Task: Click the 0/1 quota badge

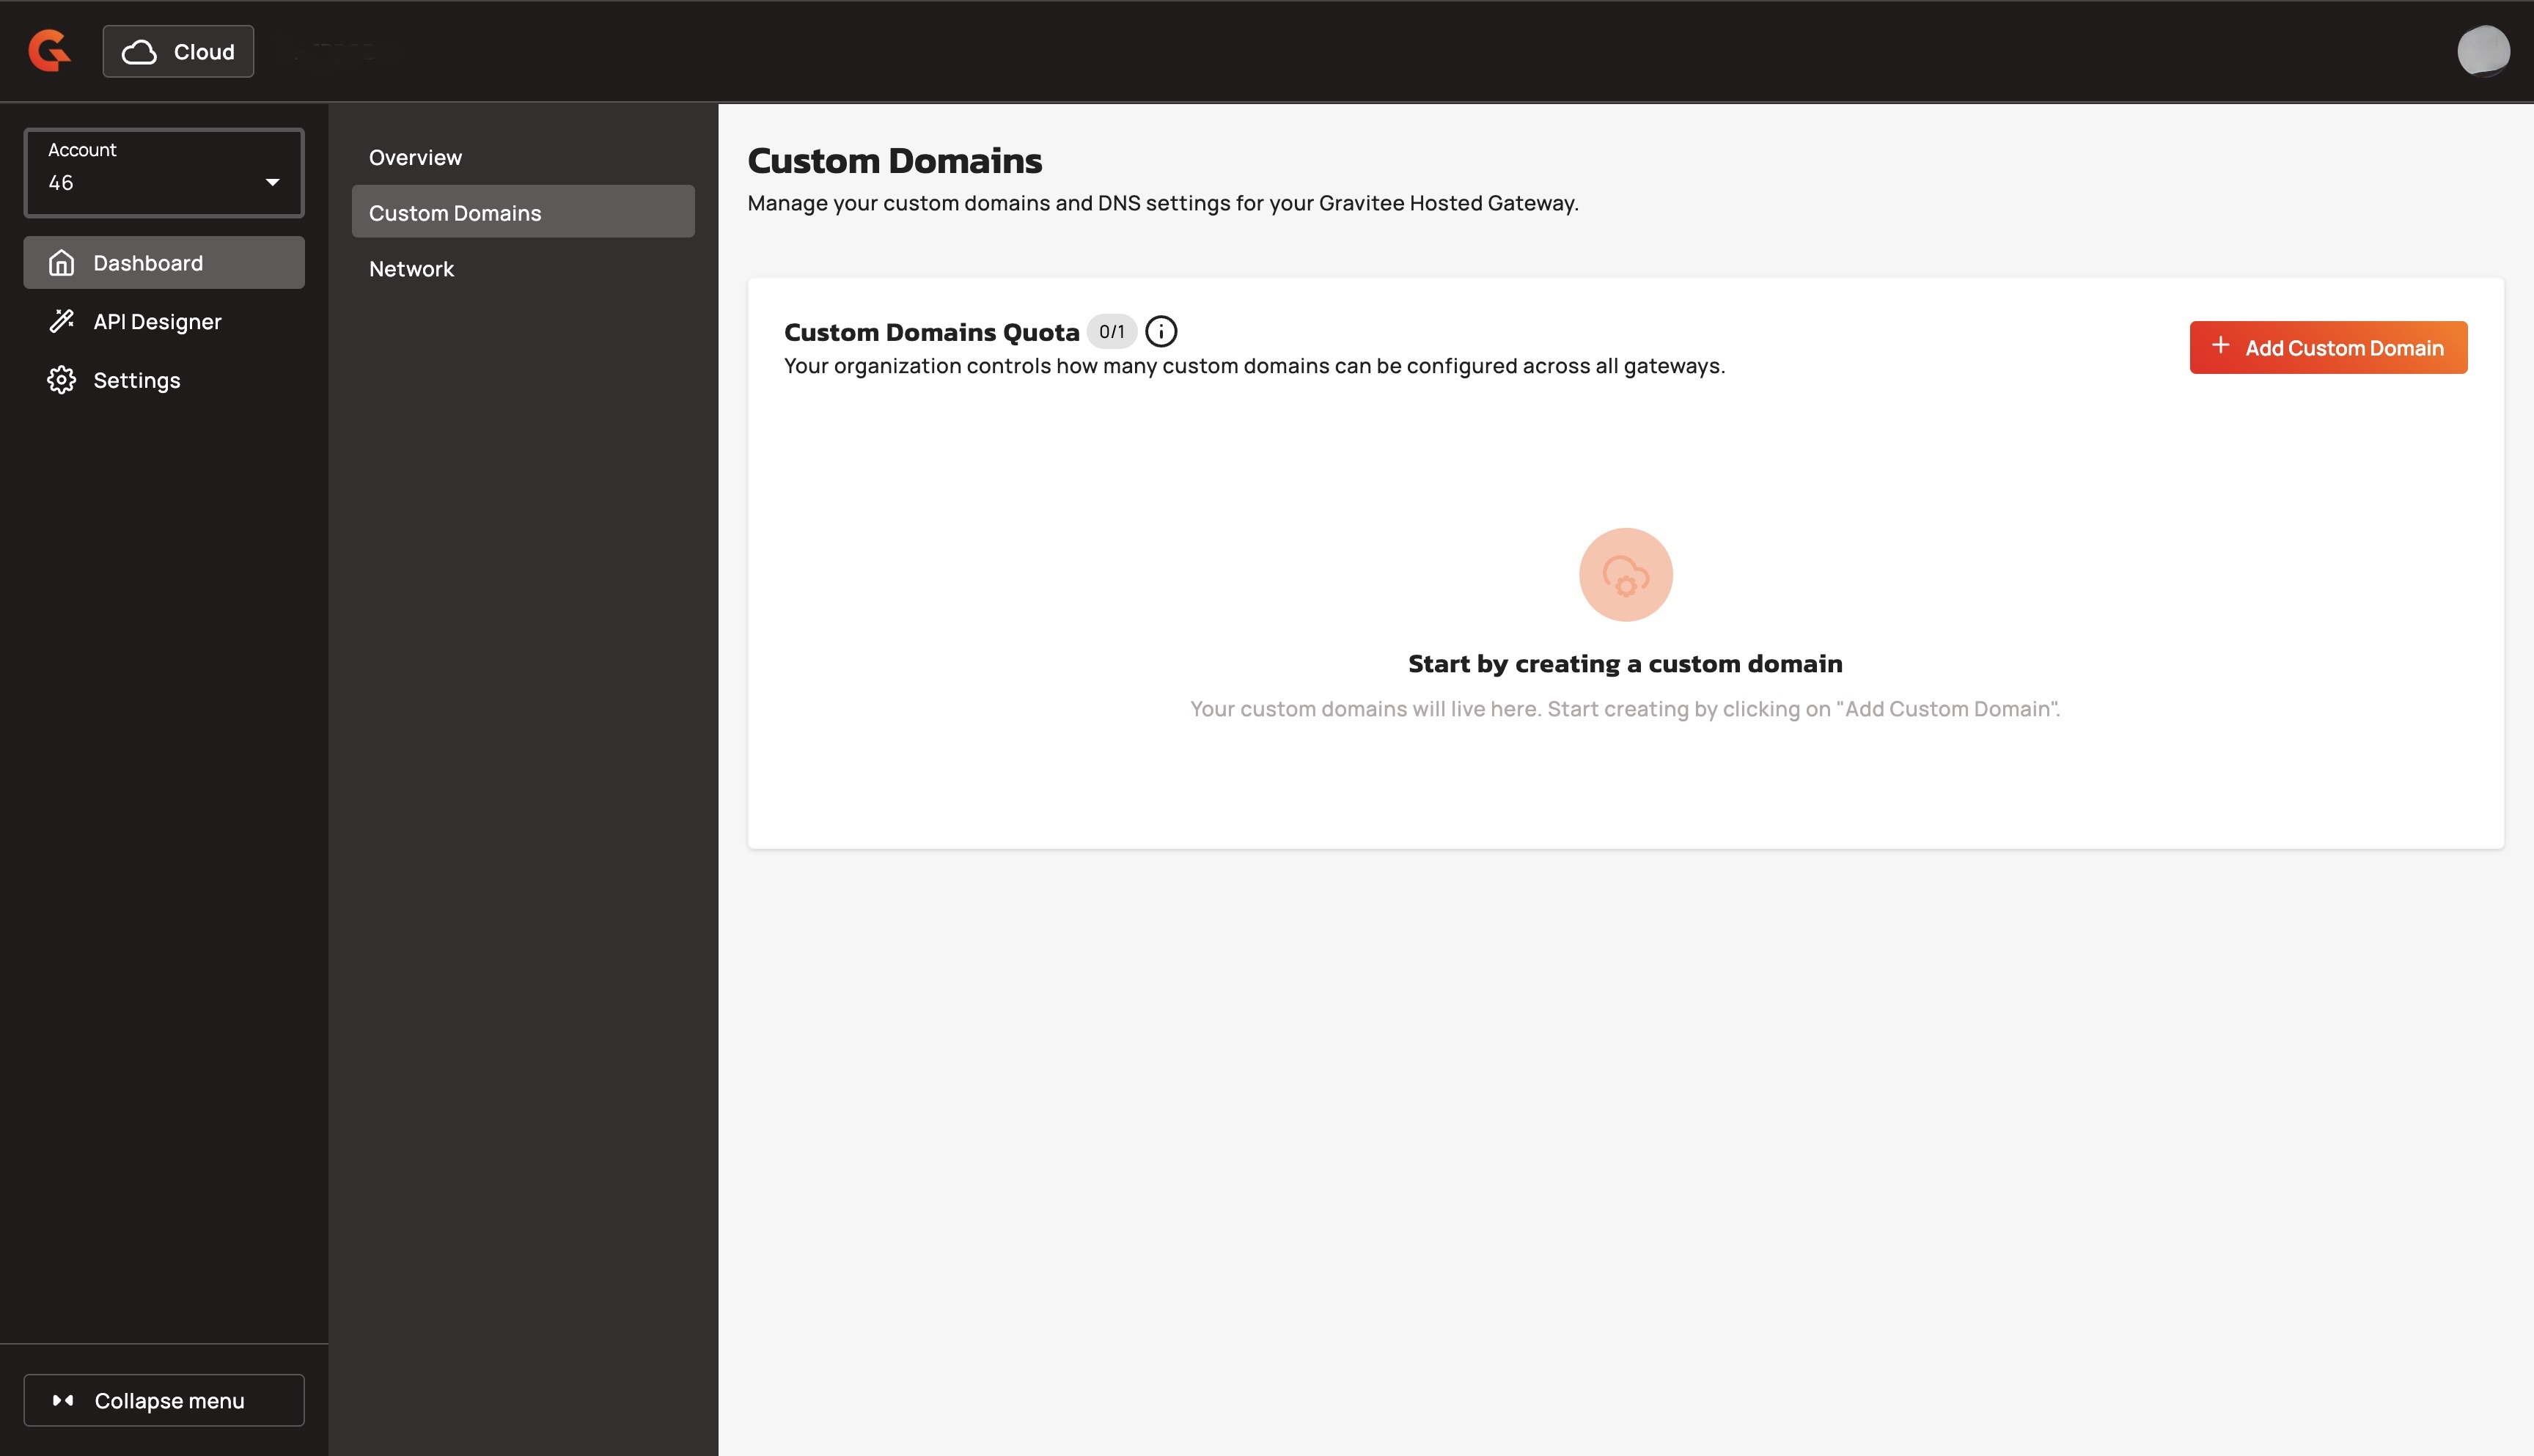Action: (1111, 332)
